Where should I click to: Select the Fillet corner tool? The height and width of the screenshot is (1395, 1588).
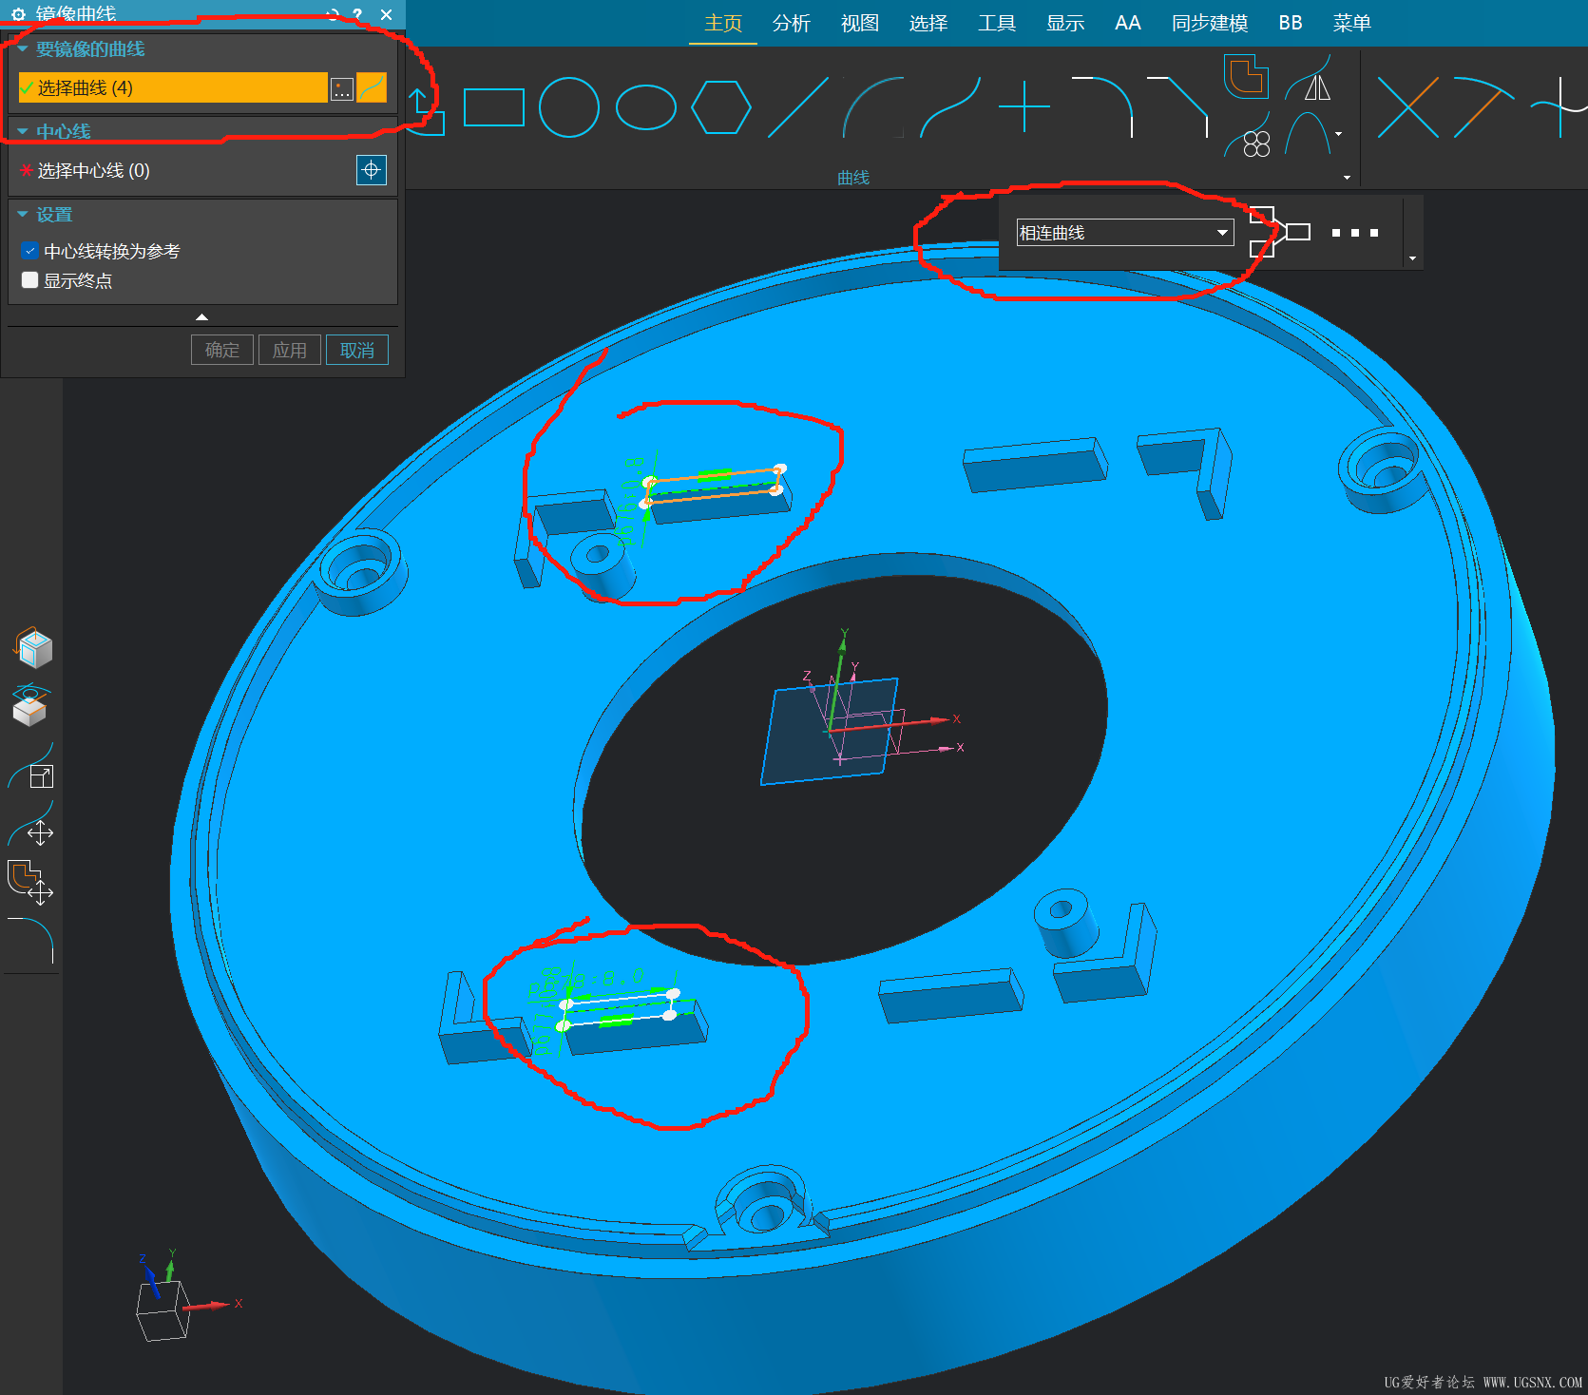pos(1102,107)
